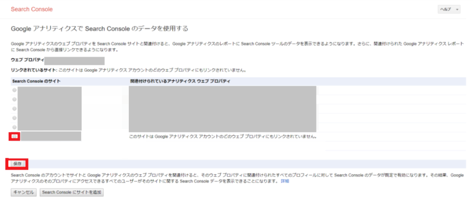Select the fifth radio button in the site list
Viewport: 473px width, 201px height.
tap(14, 127)
